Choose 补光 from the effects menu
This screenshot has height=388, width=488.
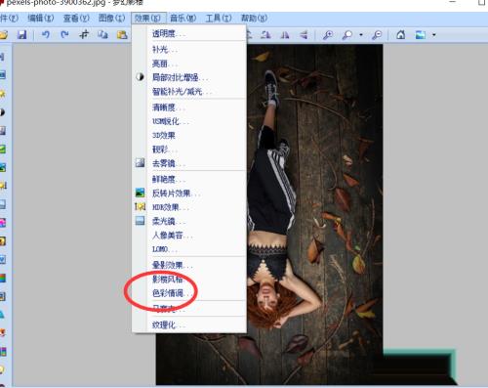pos(189,50)
